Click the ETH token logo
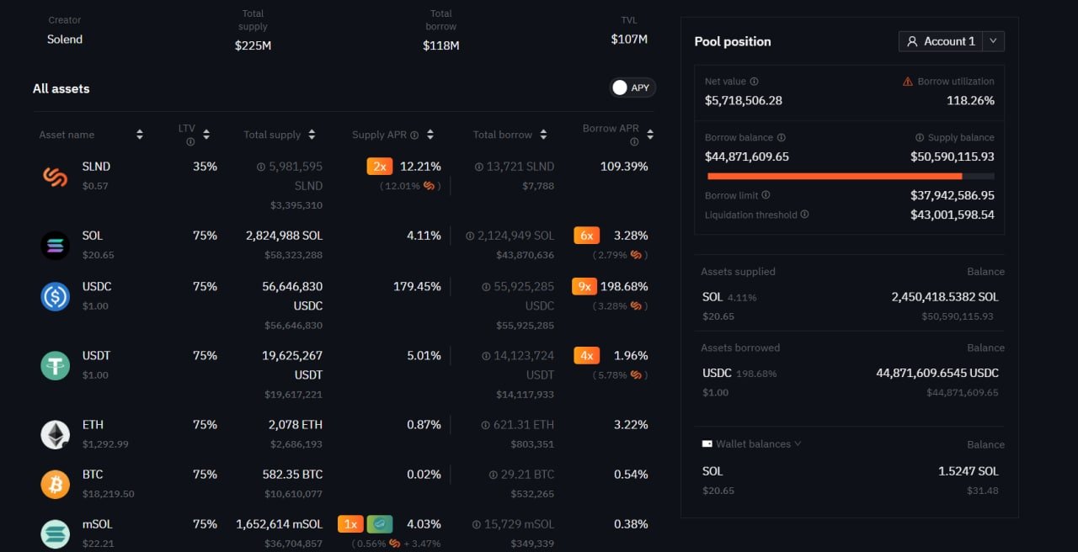Viewport: 1078px width, 552px height. coord(55,434)
